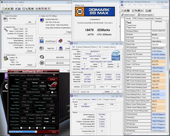Open Project menu in Result Browser

pyautogui.click(x=140, y=5)
